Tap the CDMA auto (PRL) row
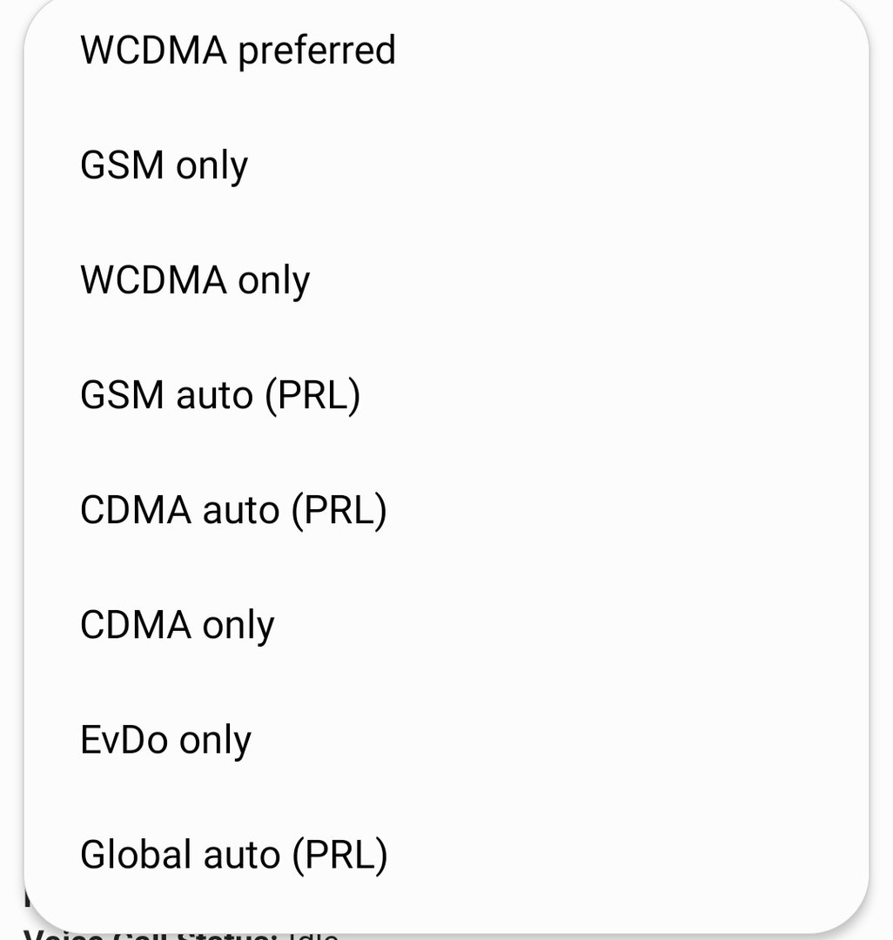893x940 pixels. (x=446, y=509)
